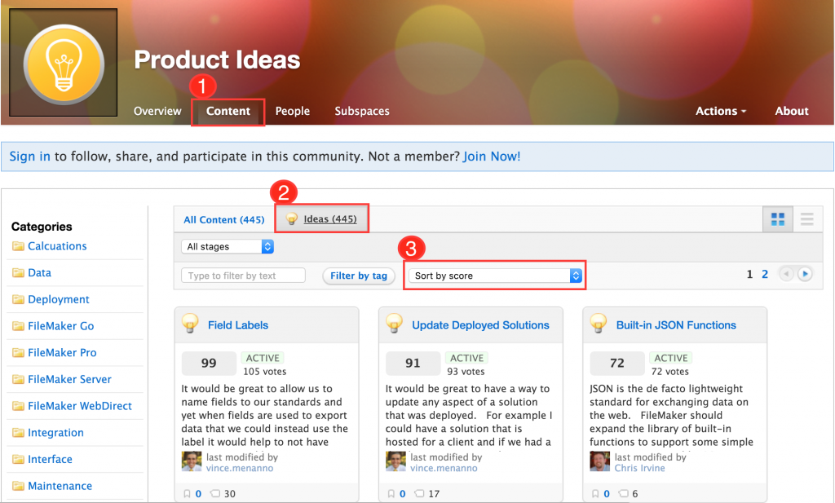This screenshot has height=503, width=835.
Task: Open the All stages dropdown
Action: pyautogui.click(x=227, y=246)
